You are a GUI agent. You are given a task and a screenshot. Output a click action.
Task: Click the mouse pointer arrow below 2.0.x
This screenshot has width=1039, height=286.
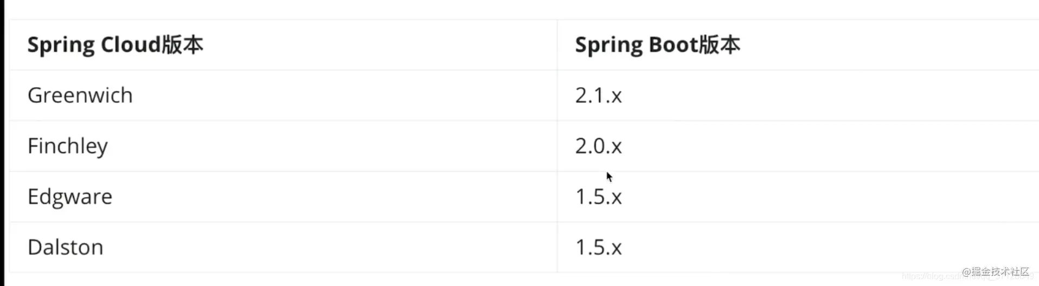pos(609,177)
